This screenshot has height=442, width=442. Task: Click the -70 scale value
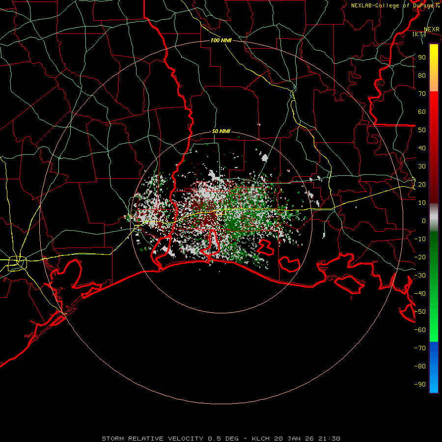pos(420,348)
